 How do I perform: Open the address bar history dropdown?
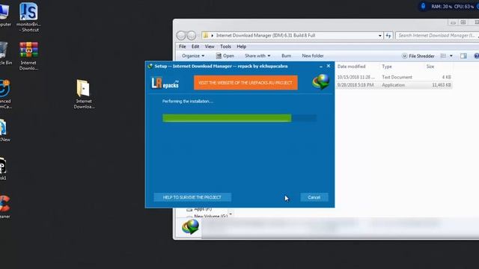click(x=380, y=36)
